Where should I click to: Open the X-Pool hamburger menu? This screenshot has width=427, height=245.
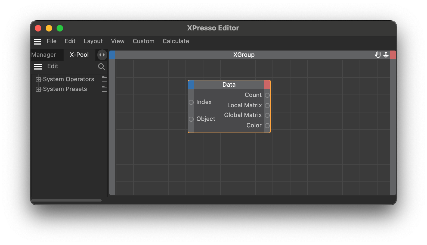tap(38, 67)
